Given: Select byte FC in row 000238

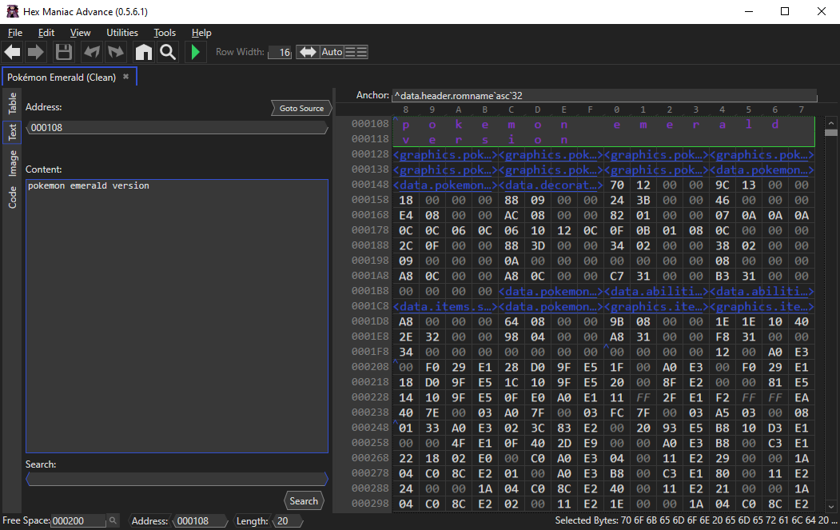Looking at the screenshot, I should pos(616,412).
